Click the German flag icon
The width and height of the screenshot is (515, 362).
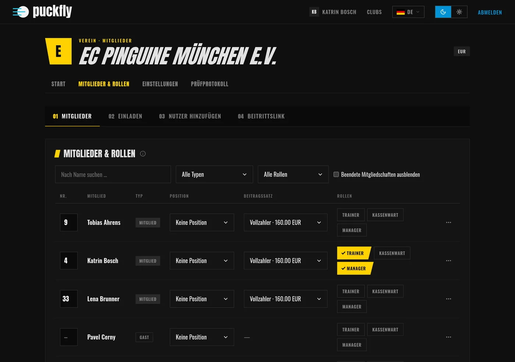pyautogui.click(x=401, y=12)
